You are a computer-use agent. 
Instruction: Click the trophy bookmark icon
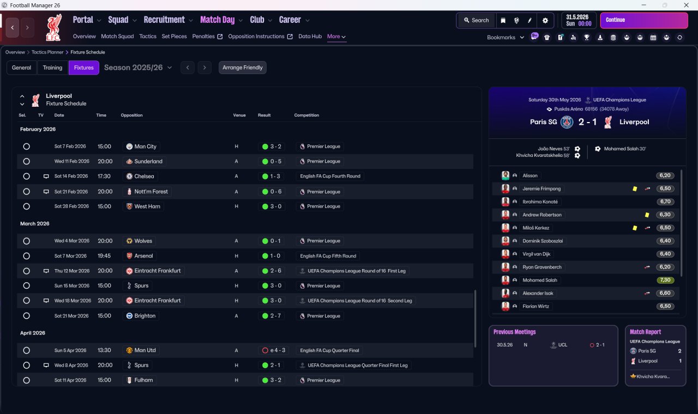click(587, 38)
